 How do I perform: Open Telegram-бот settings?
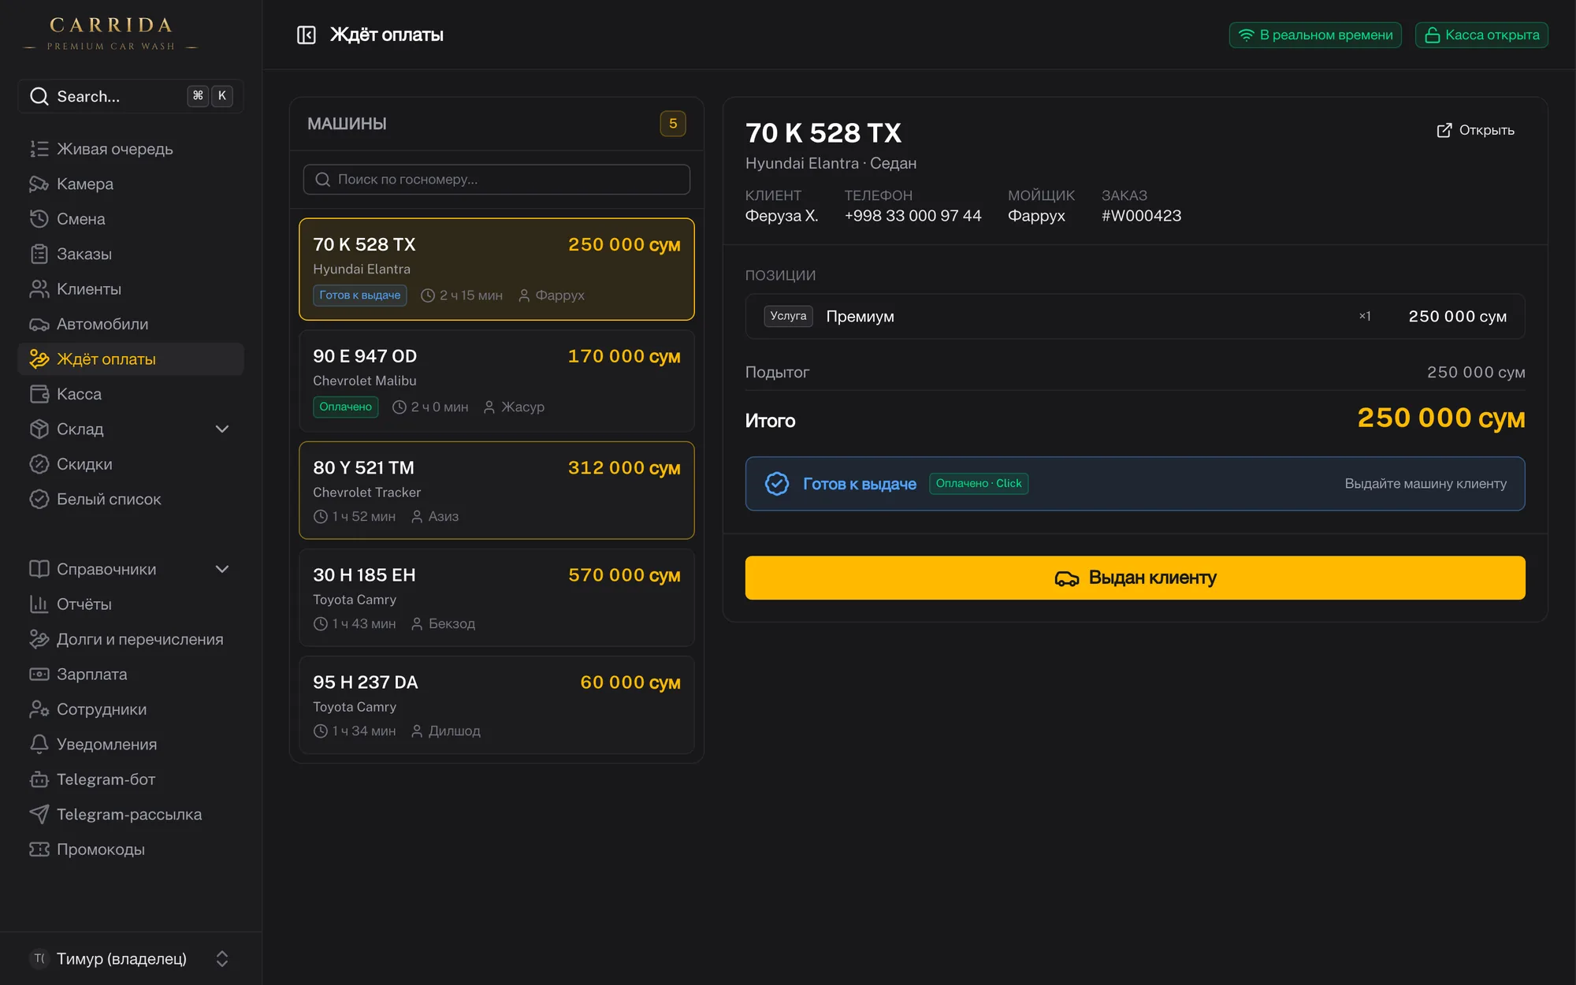130,779
